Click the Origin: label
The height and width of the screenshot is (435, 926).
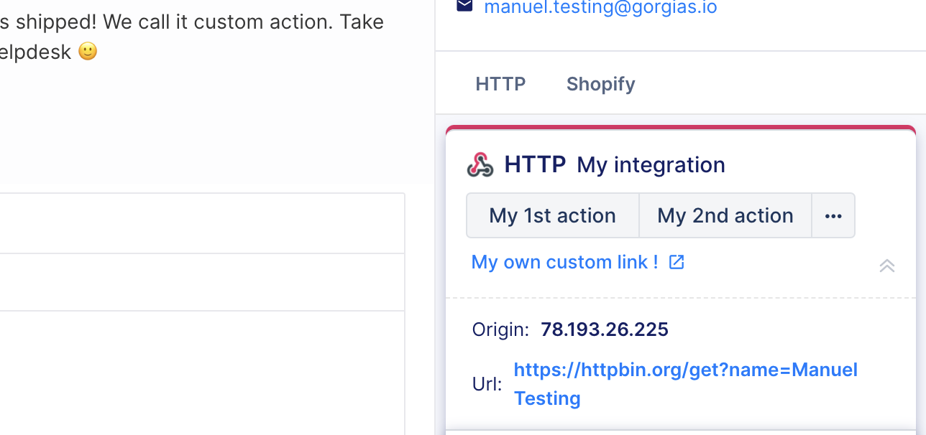(x=500, y=329)
